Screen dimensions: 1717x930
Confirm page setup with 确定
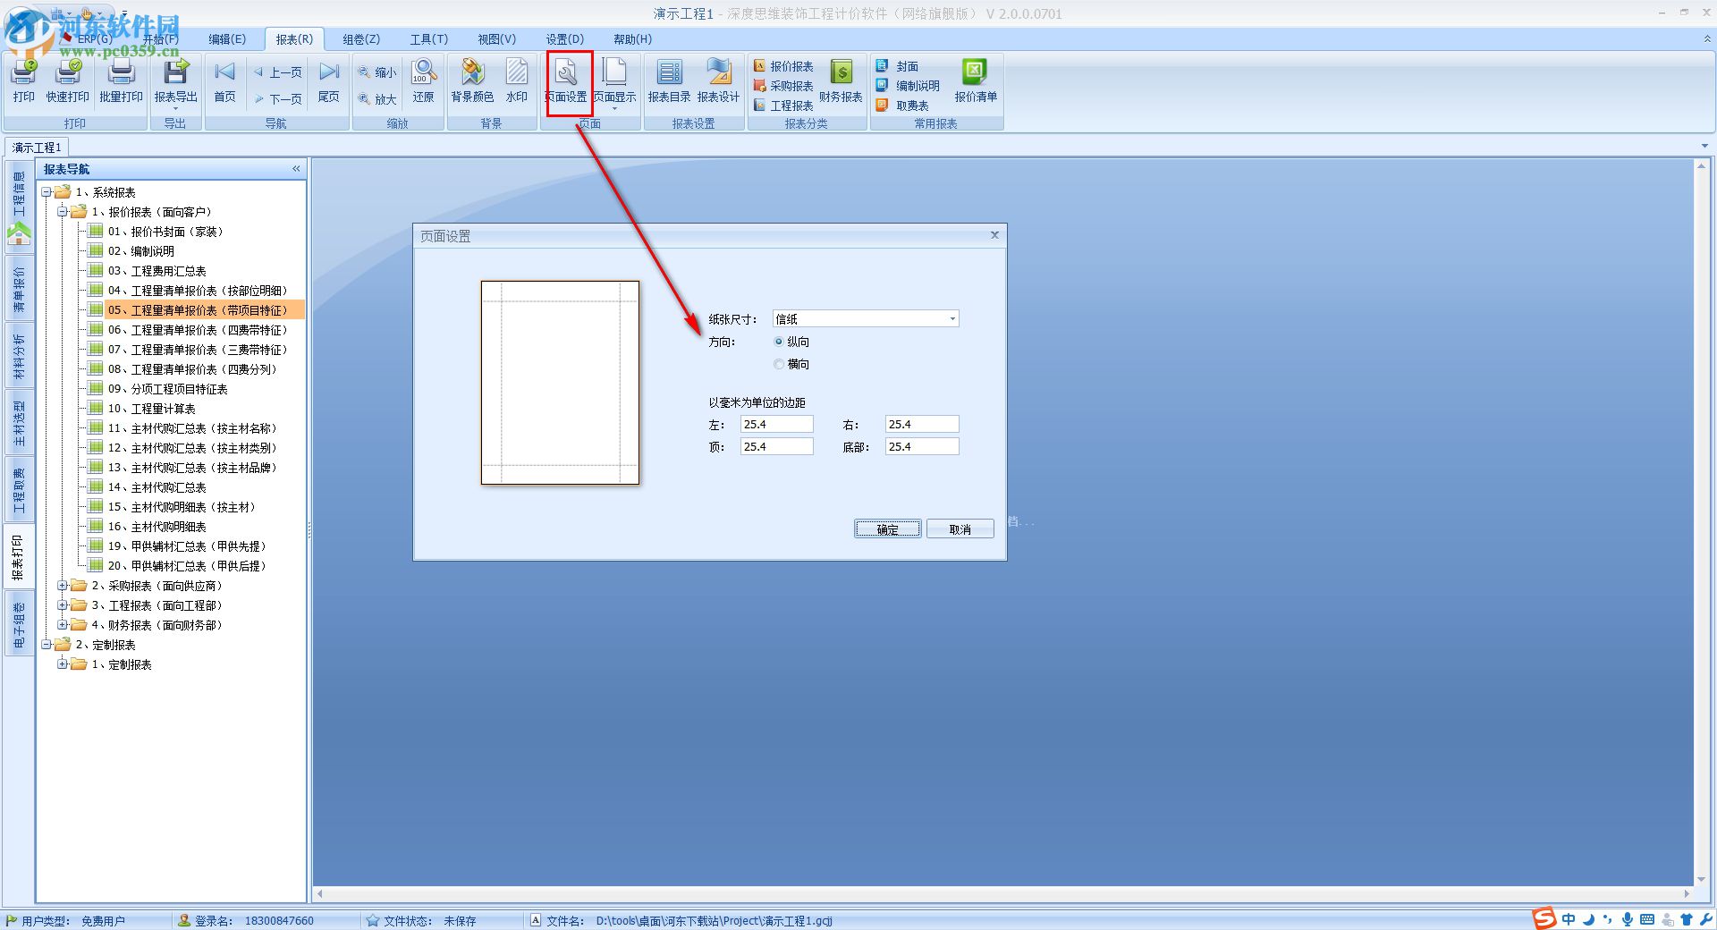pos(887,529)
